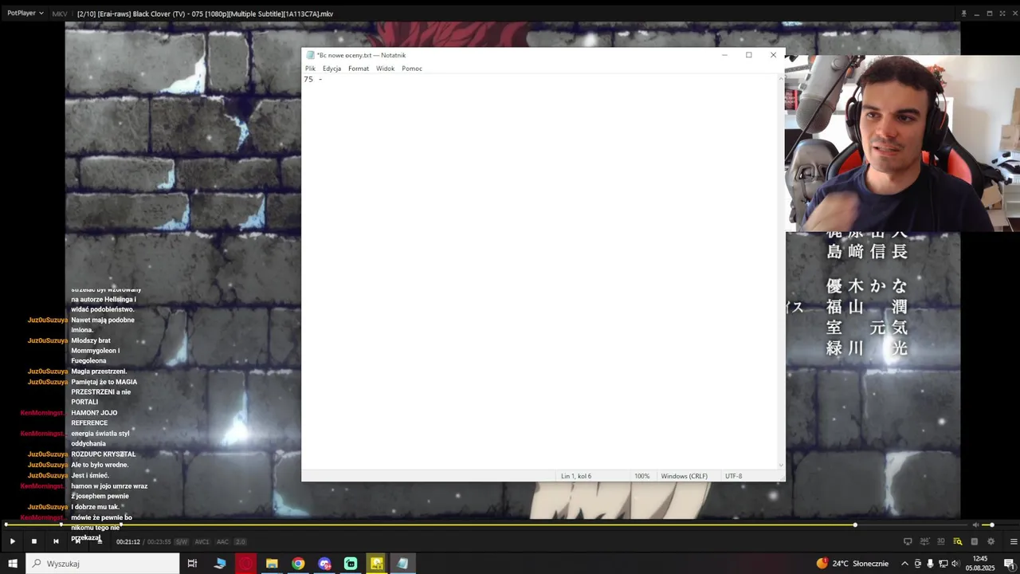
Task: Adjust the PotPlayer volume slider knob
Action: click(992, 525)
